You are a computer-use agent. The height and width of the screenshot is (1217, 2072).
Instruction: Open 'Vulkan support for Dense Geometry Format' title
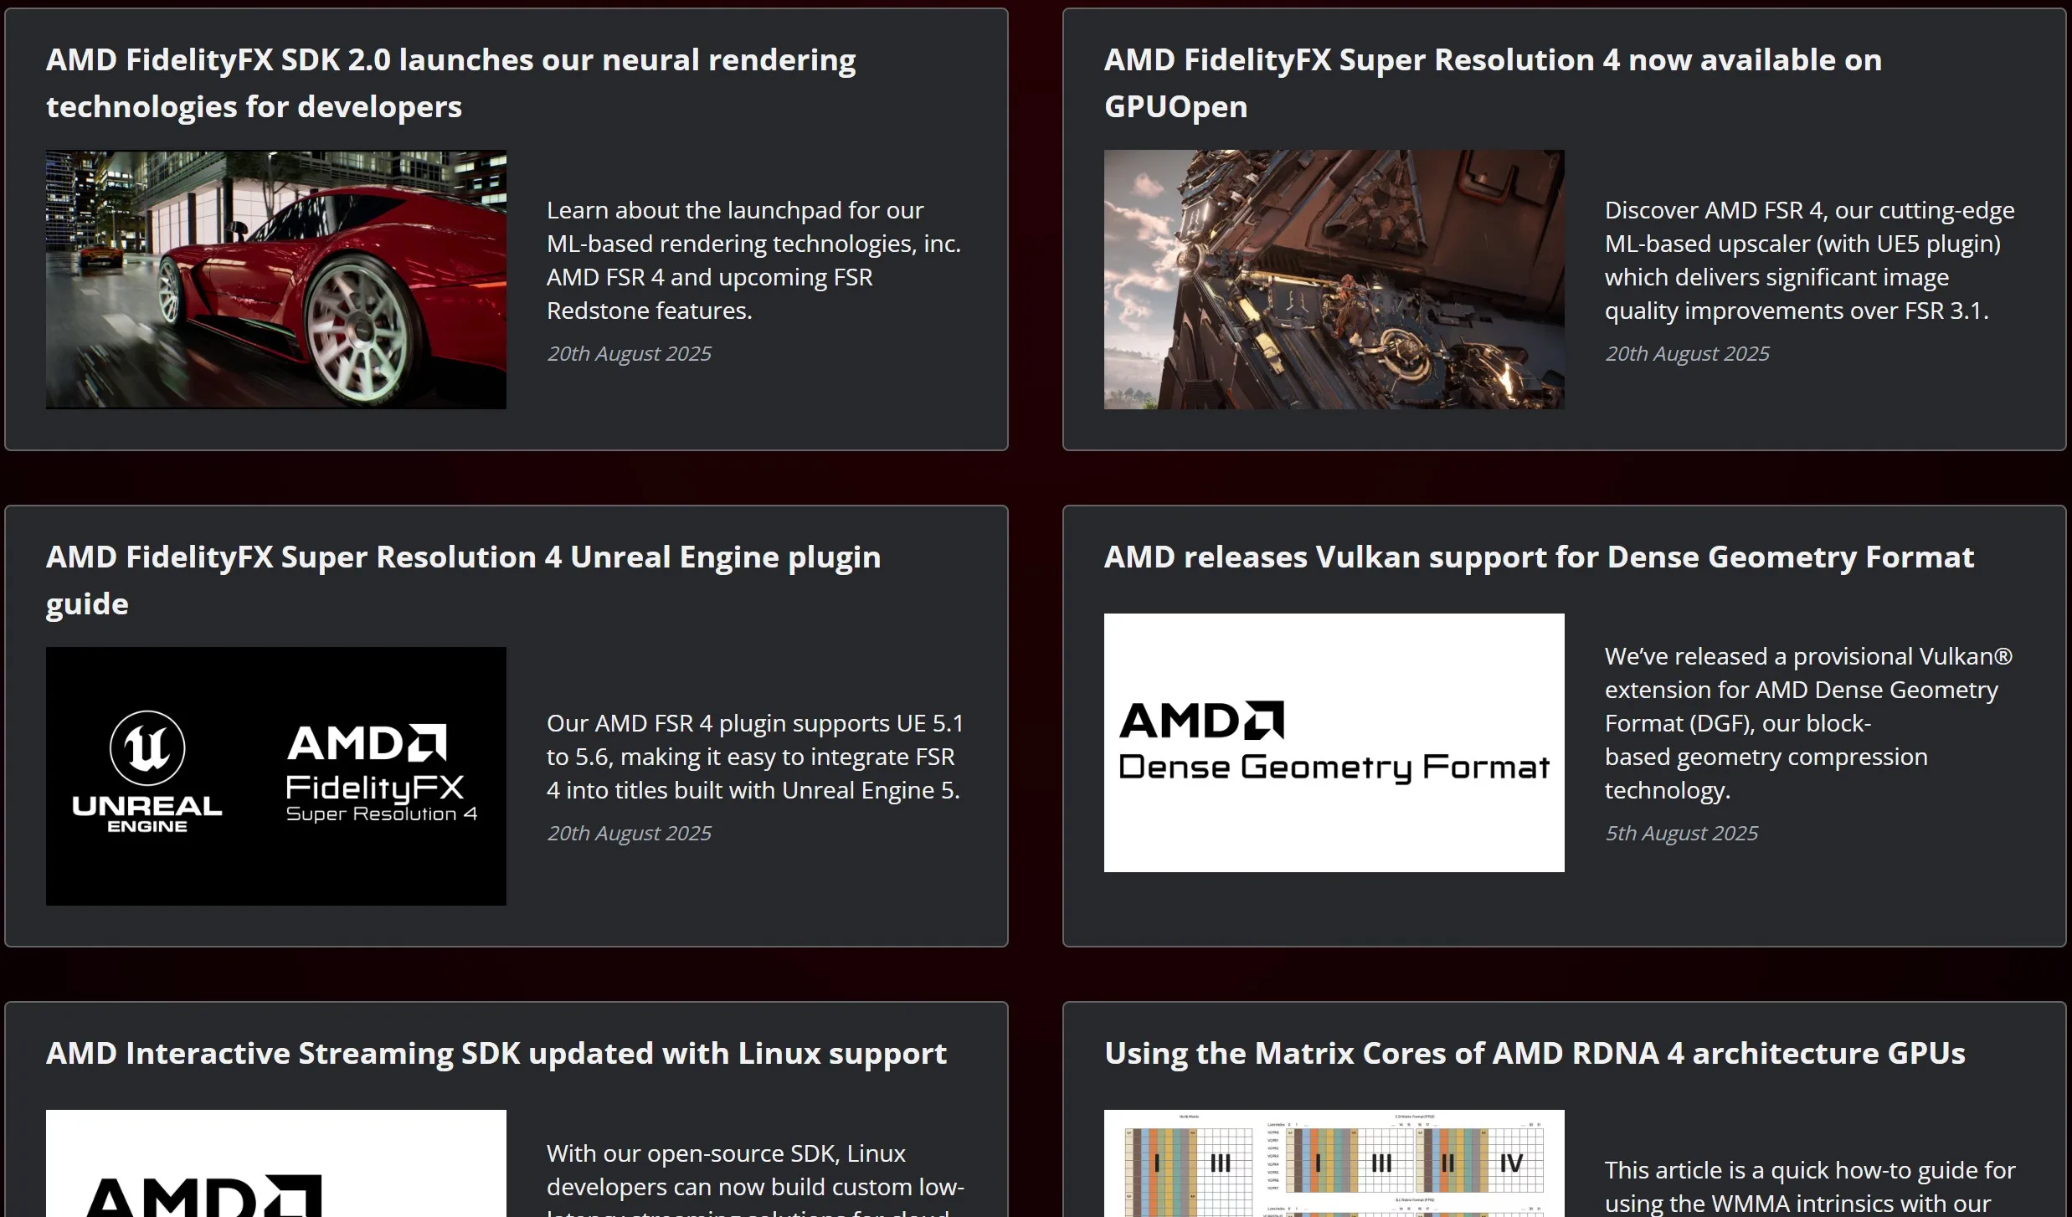[1539, 557]
